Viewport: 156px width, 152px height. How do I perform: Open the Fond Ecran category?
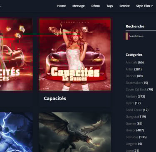tap(134, 110)
